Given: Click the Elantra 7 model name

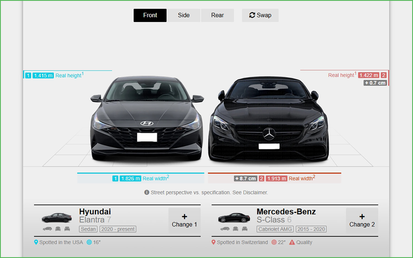Looking at the screenshot, I should coord(95,220).
